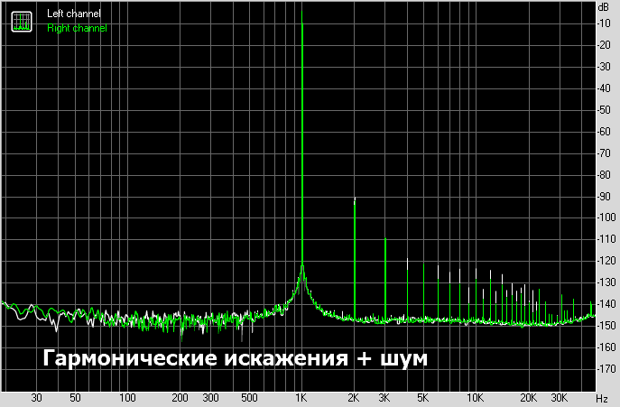Click the 300 frequency axis label
Screen dimensions: 620x407
point(210,397)
